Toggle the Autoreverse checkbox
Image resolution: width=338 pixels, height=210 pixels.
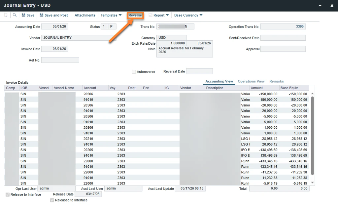coord(134,72)
